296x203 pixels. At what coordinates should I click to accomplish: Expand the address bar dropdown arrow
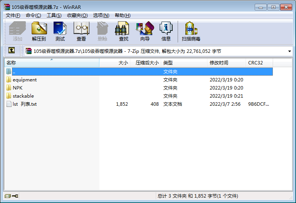point(289,51)
